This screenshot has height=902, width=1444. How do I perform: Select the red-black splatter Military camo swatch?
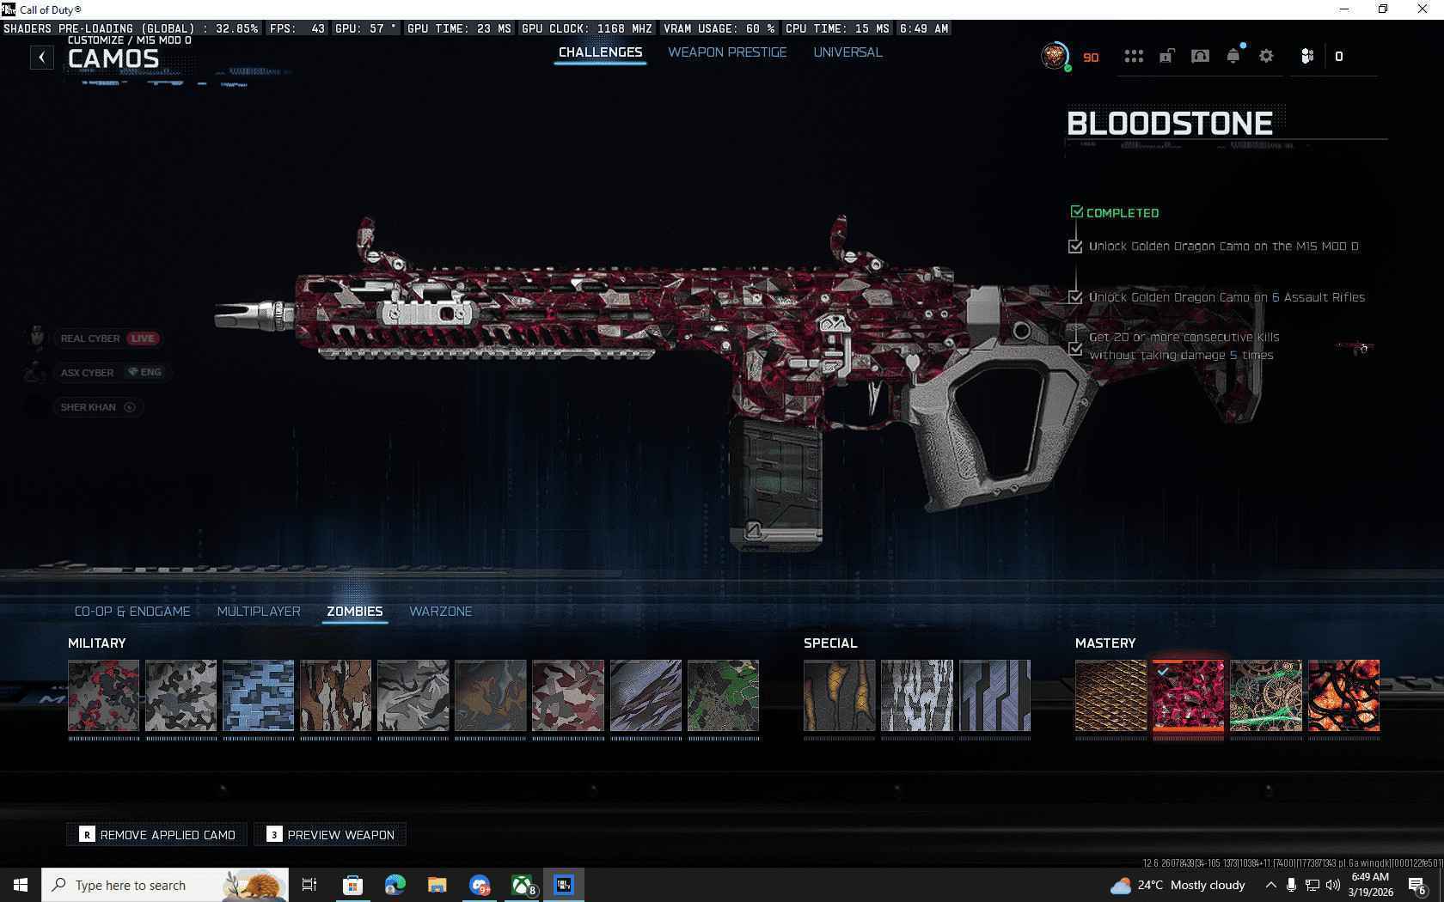click(103, 696)
